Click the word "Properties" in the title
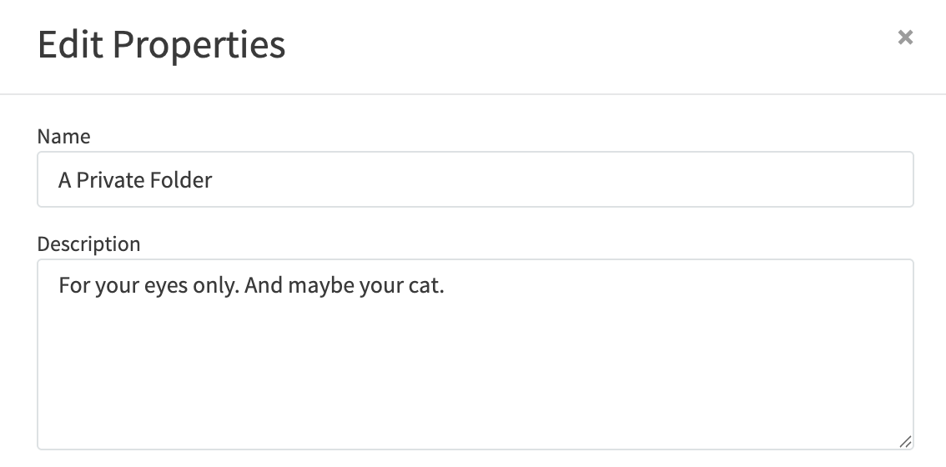 pos(199,44)
